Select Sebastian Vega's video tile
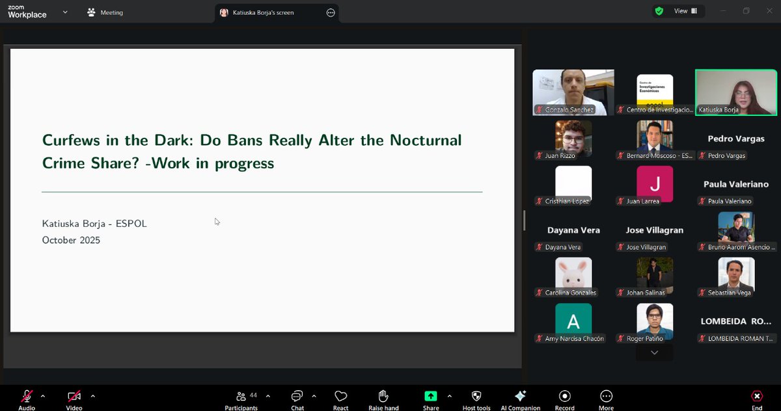 (x=736, y=276)
